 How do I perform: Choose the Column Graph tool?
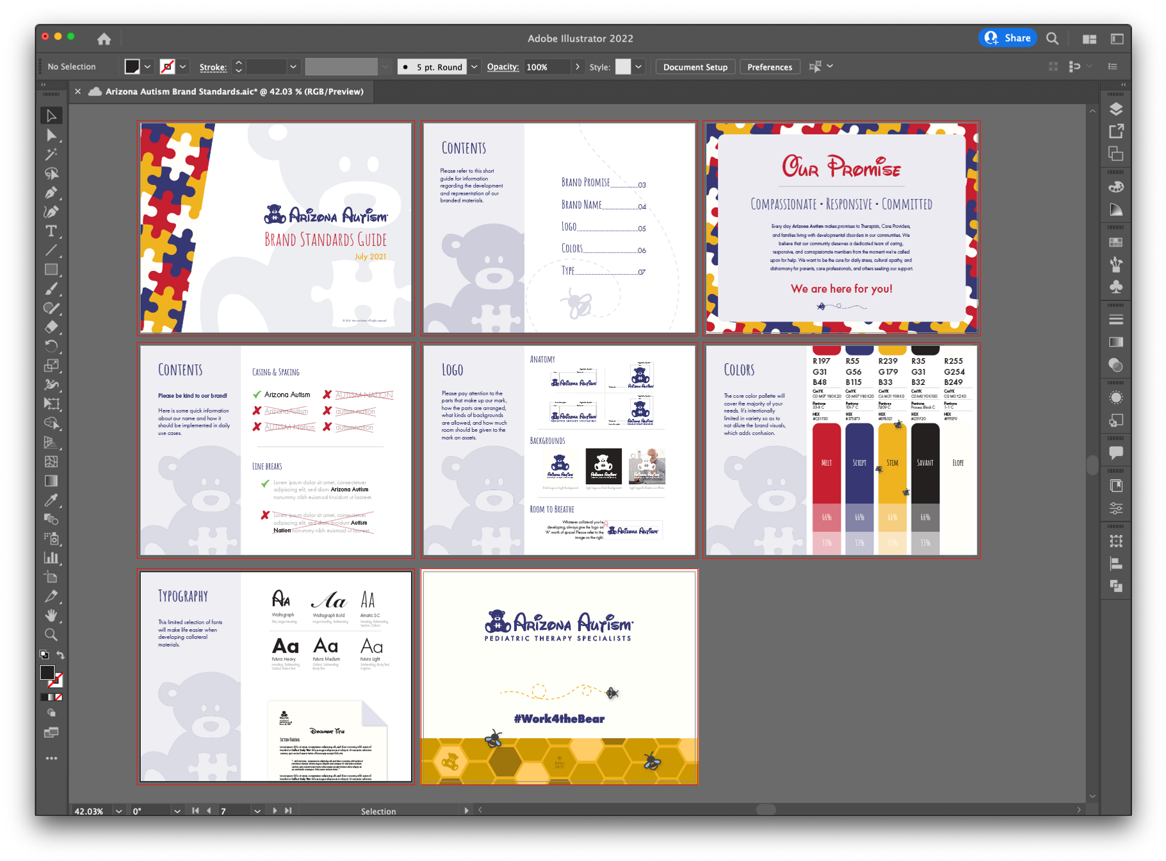(51, 558)
